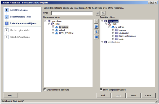Expand the origin table node
Image resolution: width=159 pixels, height=104 pixels.
point(113,39)
